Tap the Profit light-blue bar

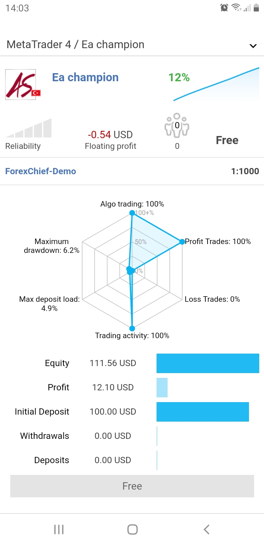162,387
